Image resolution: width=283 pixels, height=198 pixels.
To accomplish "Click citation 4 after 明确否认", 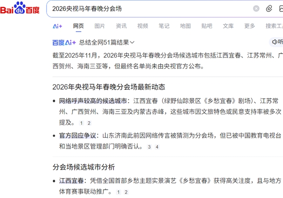I will pos(157,147).
